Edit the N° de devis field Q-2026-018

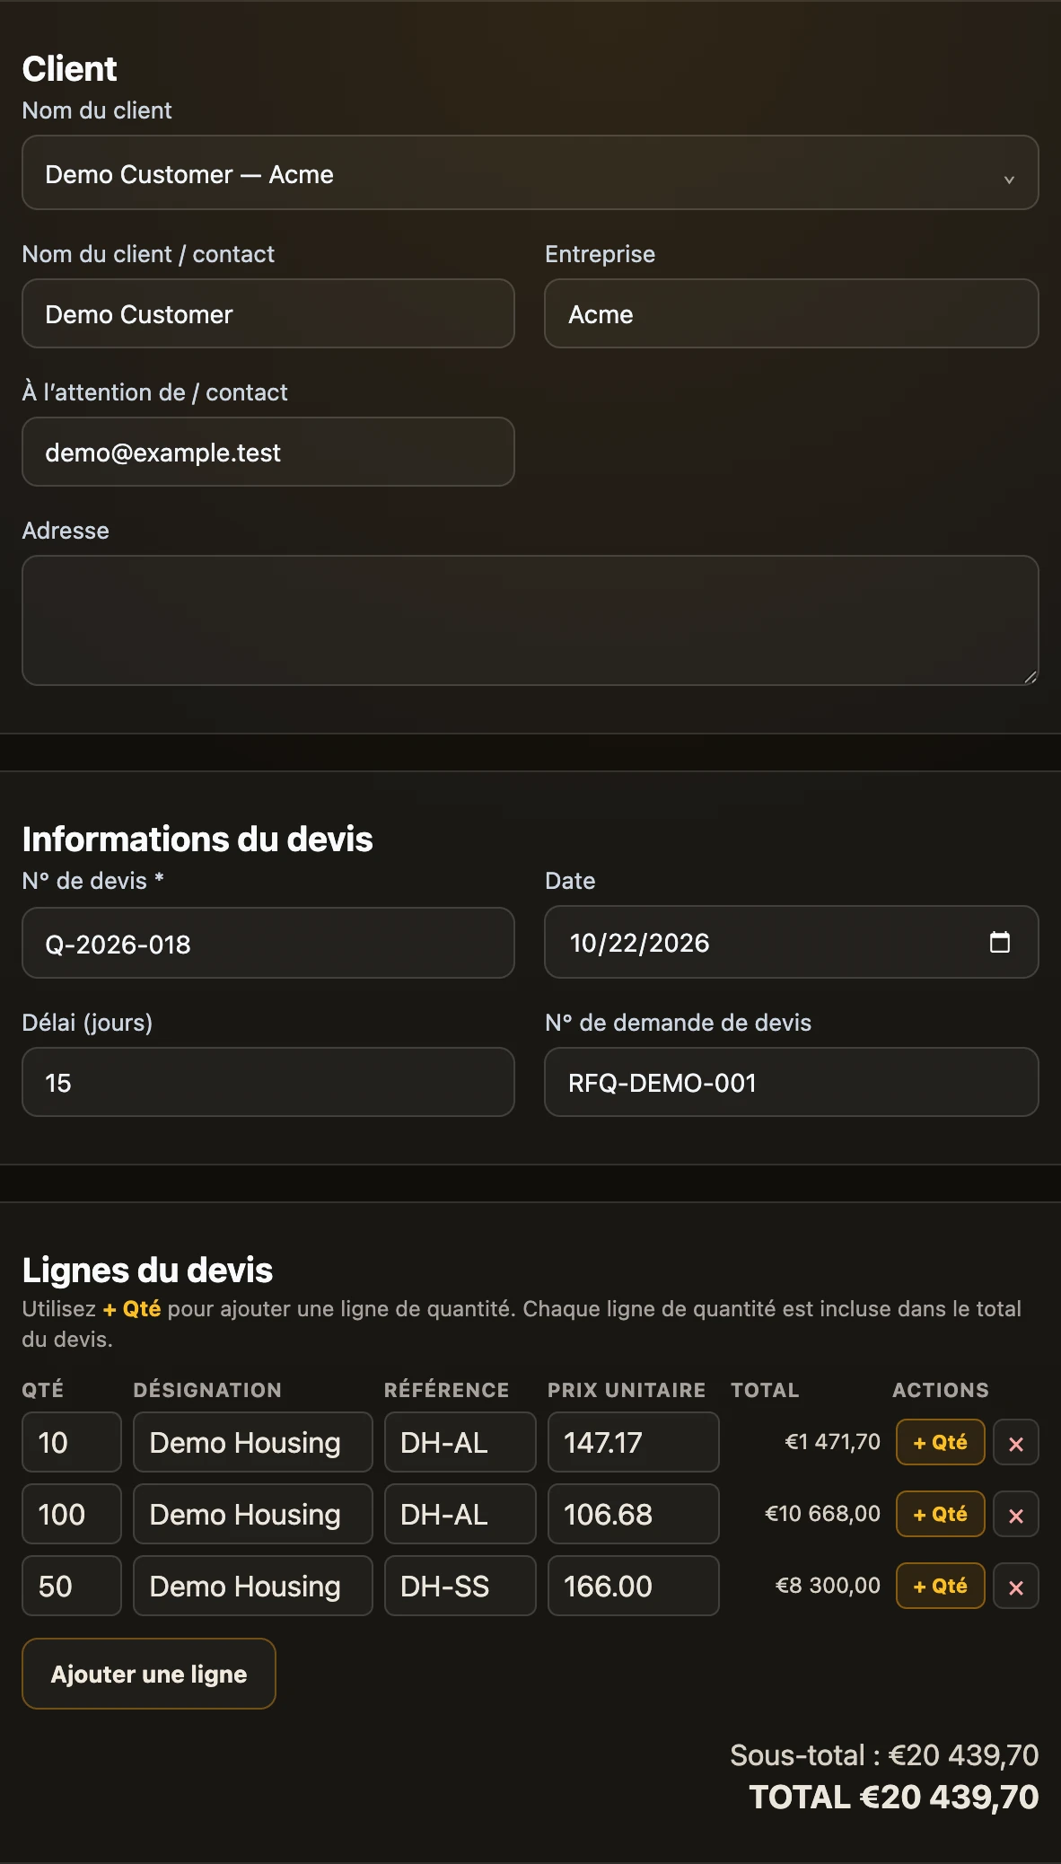268,943
